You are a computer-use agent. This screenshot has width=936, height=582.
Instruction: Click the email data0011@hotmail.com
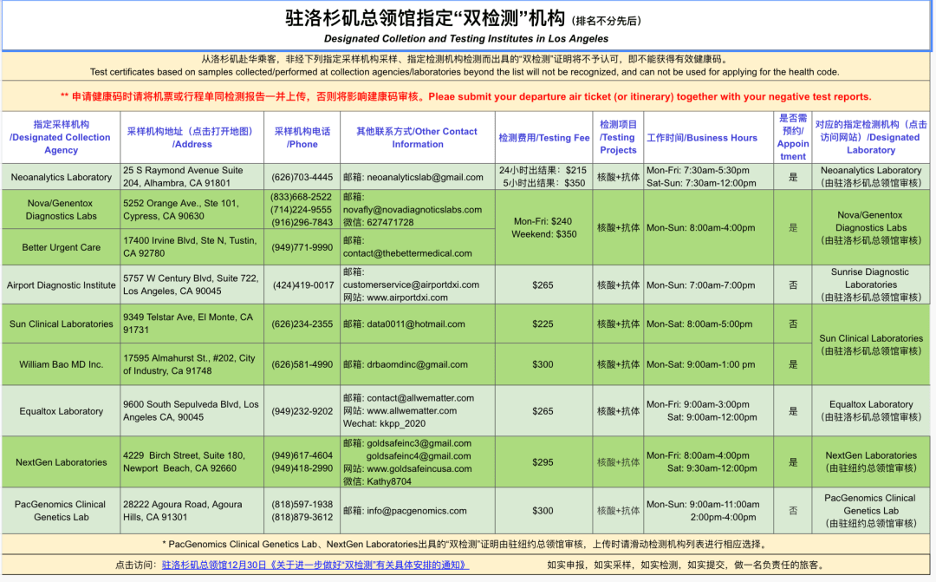click(x=416, y=324)
